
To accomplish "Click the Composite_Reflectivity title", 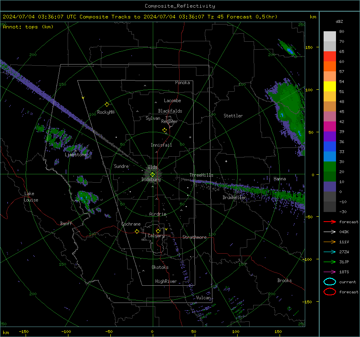I will (x=180, y=6).
